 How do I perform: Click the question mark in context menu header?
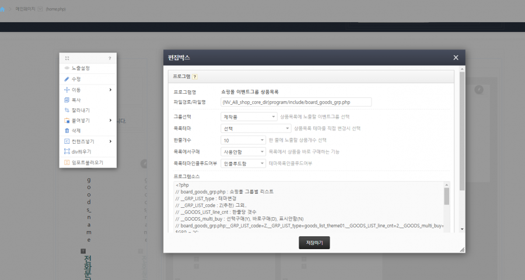pos(109,58)
